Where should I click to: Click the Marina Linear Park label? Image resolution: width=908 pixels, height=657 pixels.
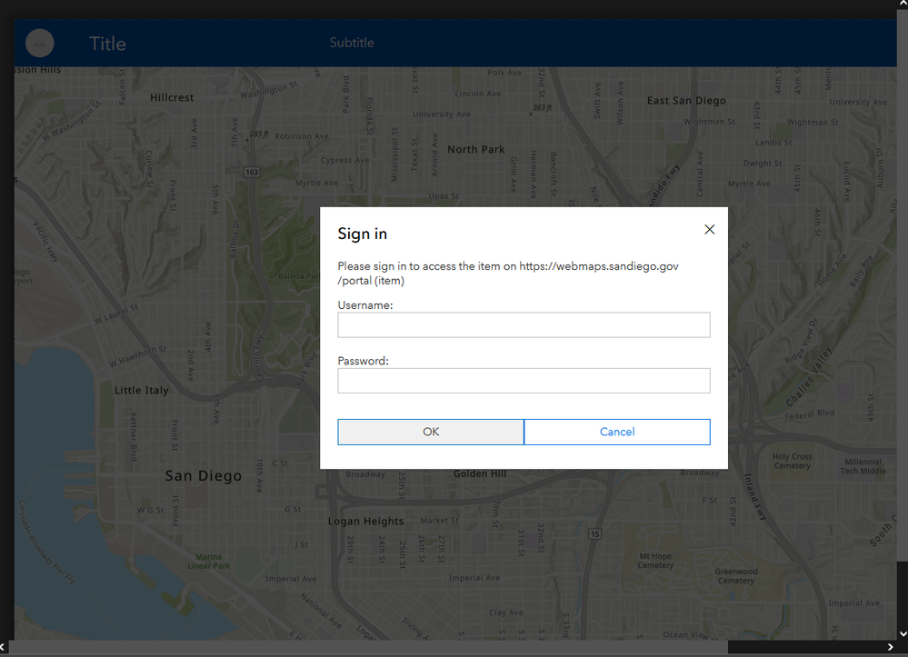[208, 561]
